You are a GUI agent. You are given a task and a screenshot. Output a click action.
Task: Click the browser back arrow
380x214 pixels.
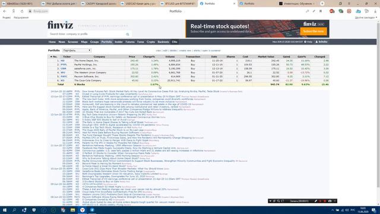click(5, 11)
